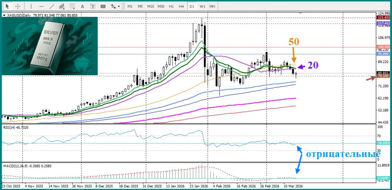Click the MACD 0.0000 level label
This screenshot has width=392, height=190.
[383, 178]
